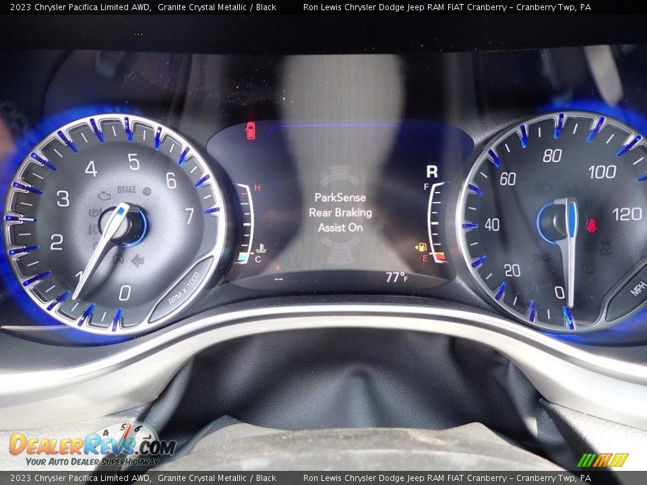Click "2023 Chrysler Pacifica Limited AWD" in bottom caption
Image resolution: width=647 pixels, height=485 pixels.
(x=80, y=478)
